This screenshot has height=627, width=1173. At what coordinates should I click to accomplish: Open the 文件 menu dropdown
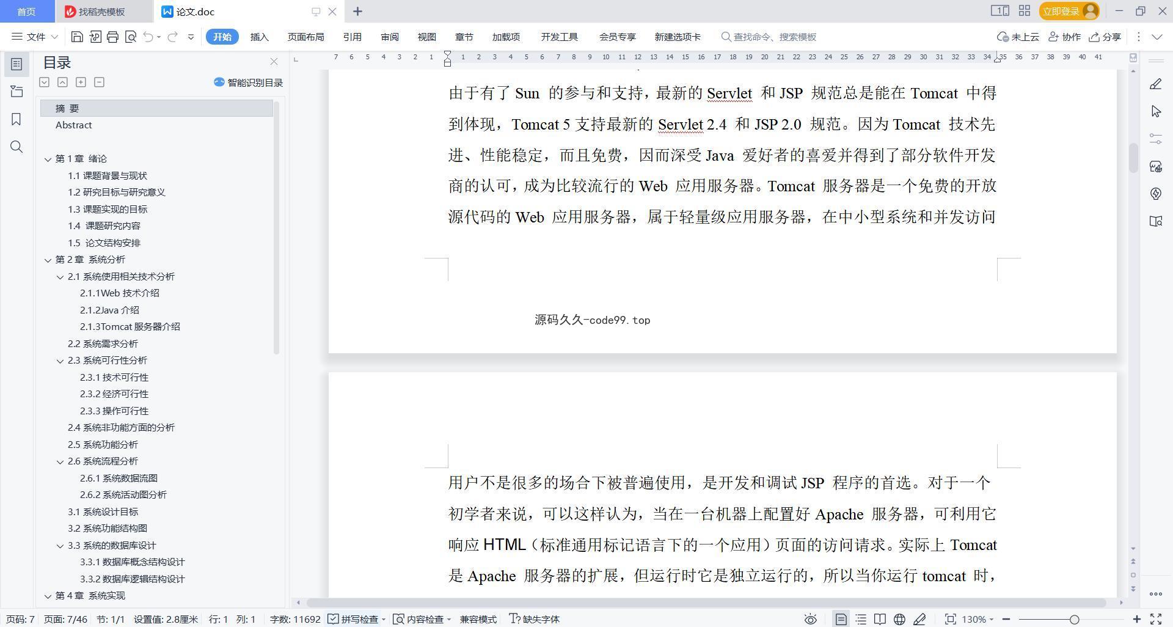pos(35,37)
